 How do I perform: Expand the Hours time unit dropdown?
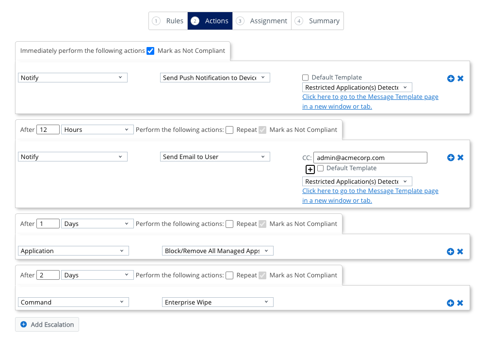[98, 129]
